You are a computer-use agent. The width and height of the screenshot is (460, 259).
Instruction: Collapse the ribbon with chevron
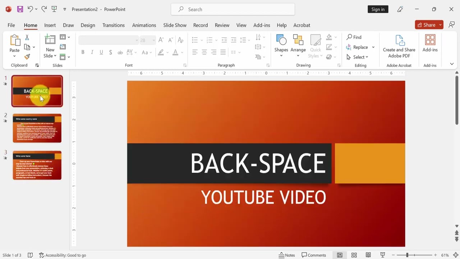click(452, 64)
